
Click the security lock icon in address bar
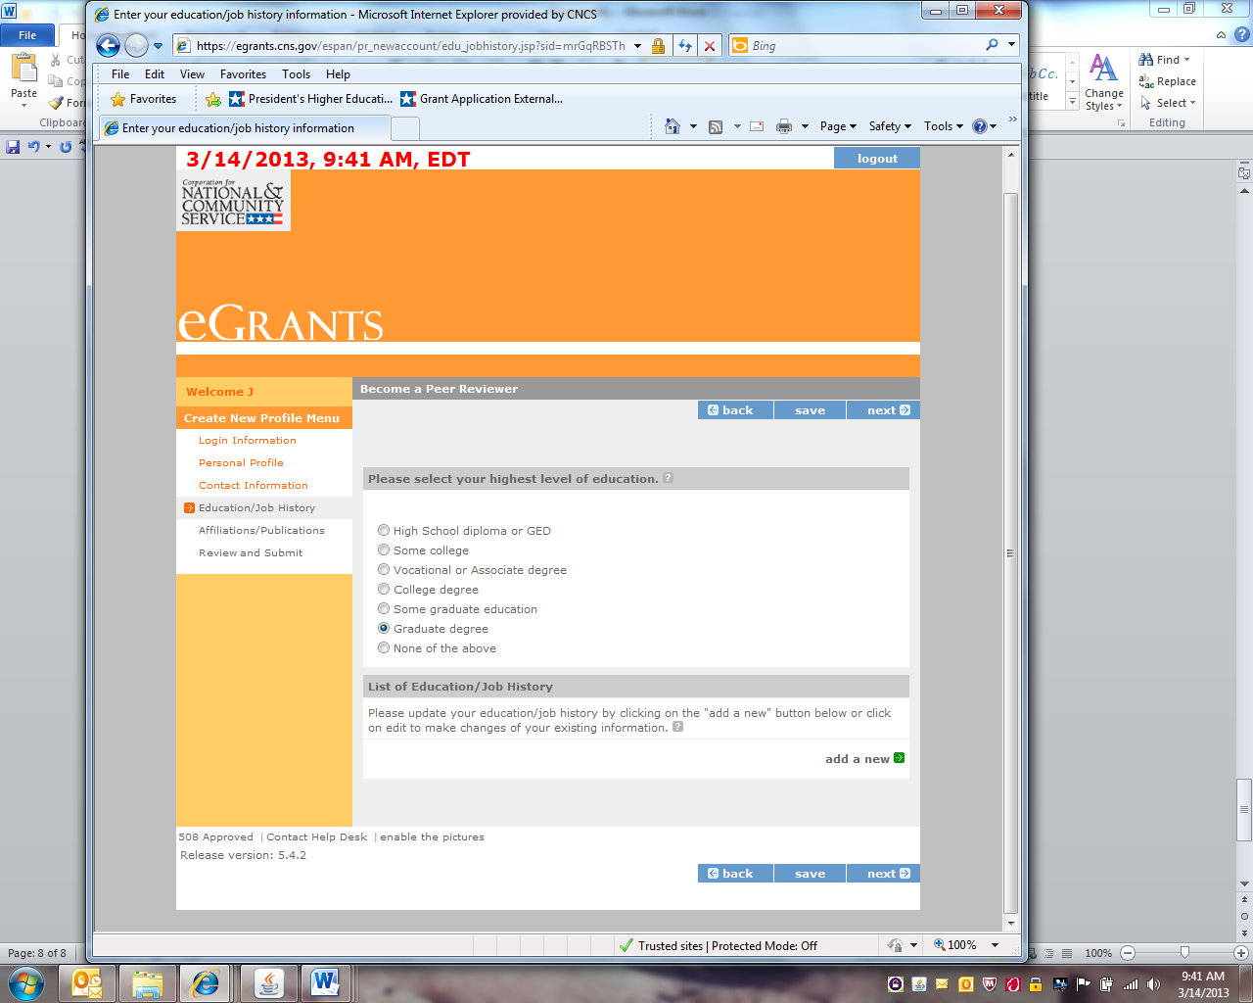tap(658, 46)
